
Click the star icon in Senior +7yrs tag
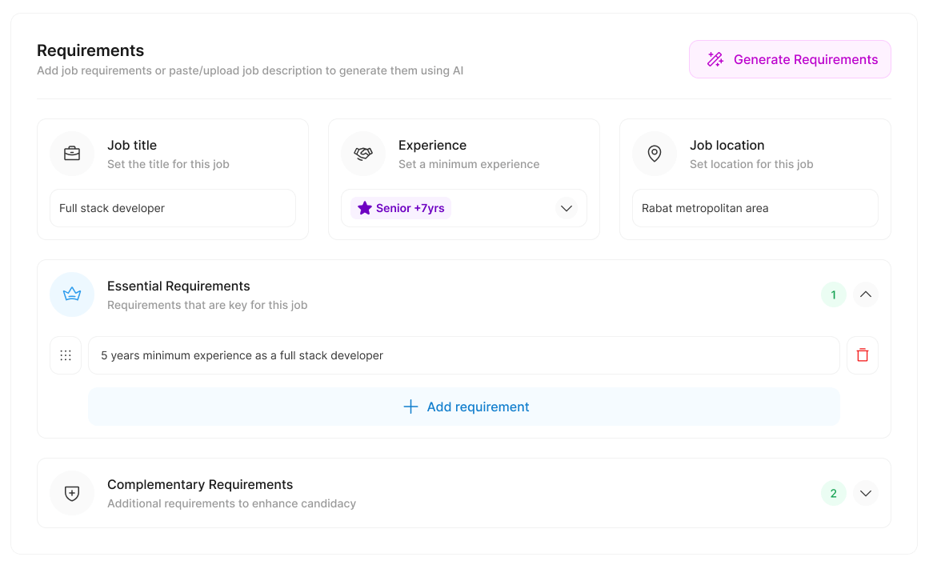point(365,208)
